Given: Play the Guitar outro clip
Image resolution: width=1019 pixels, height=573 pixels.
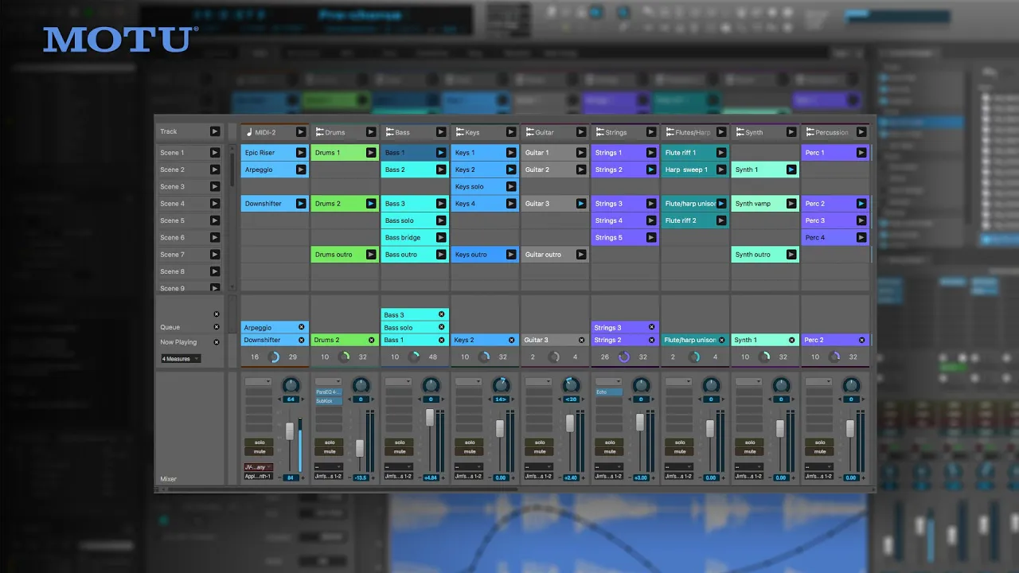Looking at the screenshot, I should (581, 255).
